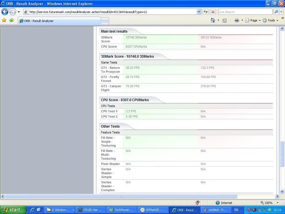Open the search provider options dropdown

point(281,12)
